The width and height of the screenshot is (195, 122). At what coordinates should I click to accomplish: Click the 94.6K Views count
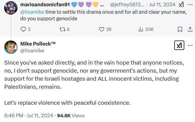click(x=71, y=115)
